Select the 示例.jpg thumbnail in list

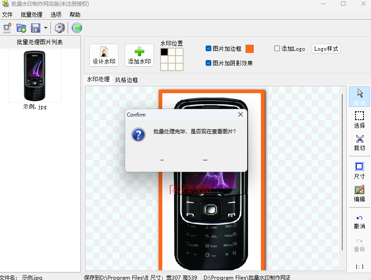pos(35,76)
